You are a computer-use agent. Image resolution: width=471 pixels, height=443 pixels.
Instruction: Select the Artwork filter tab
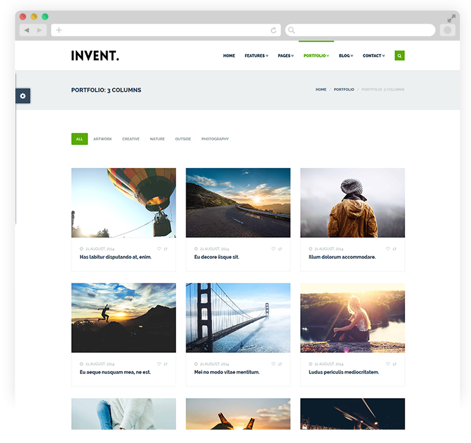tap(102, 139)
